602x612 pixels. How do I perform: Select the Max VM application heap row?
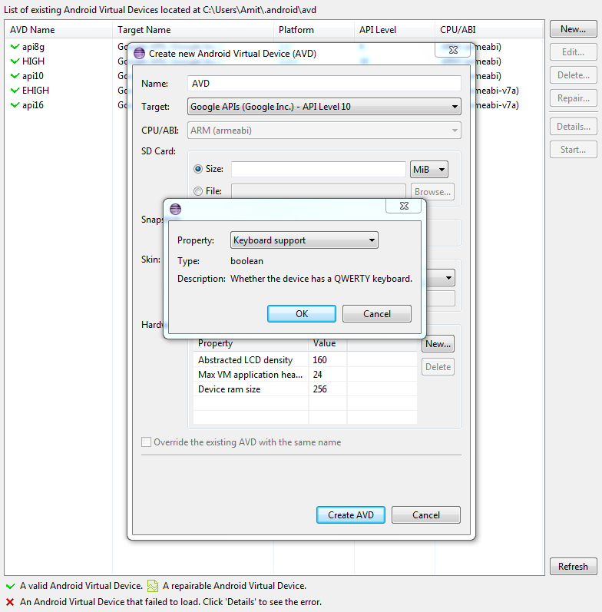(305, 374)
